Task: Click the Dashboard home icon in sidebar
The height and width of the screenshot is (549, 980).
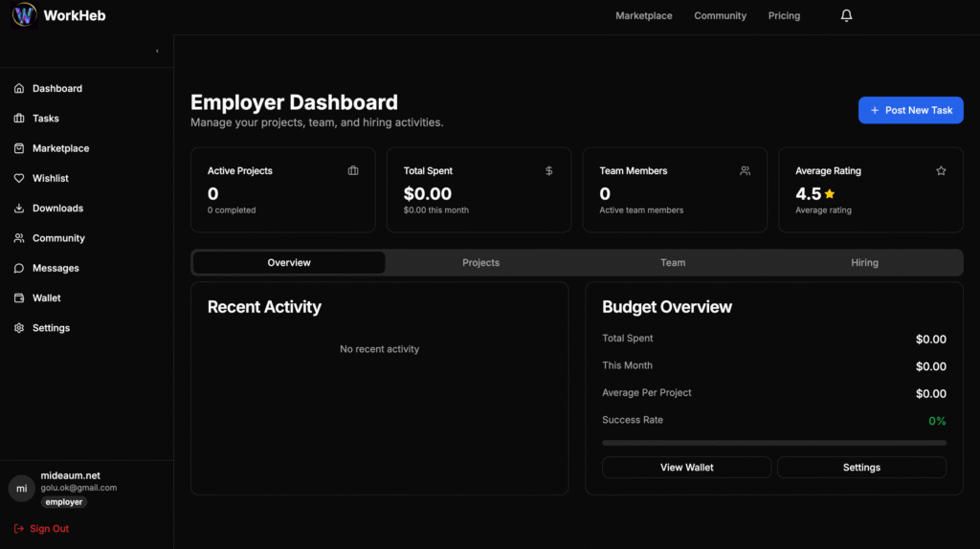Action: click(19, 89)
